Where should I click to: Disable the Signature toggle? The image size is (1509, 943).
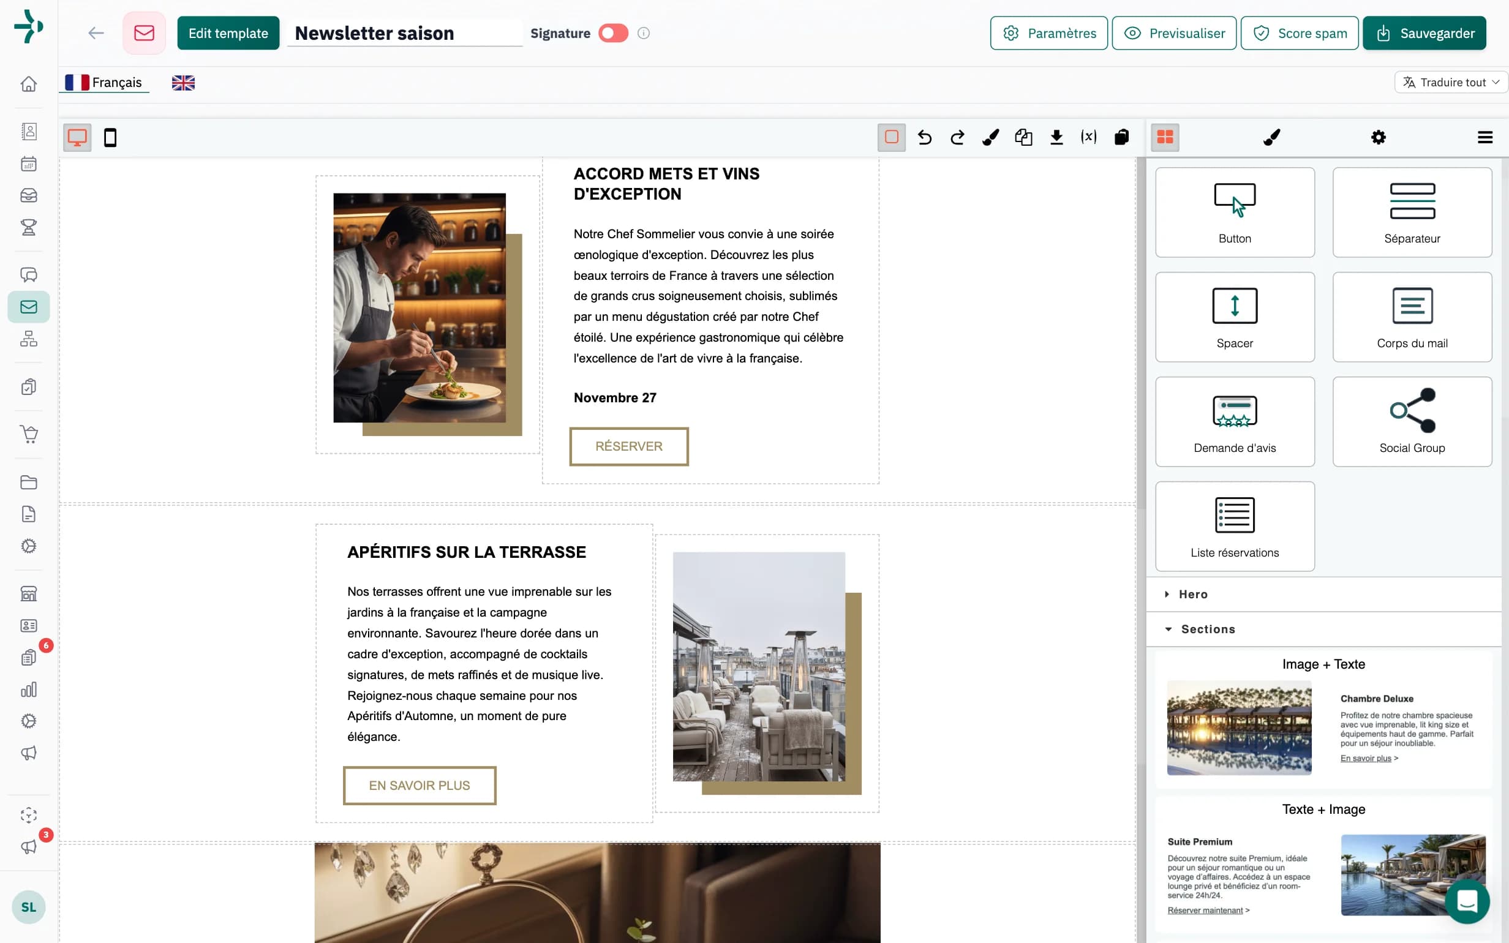pyautogui.click(x=613, y=33)
